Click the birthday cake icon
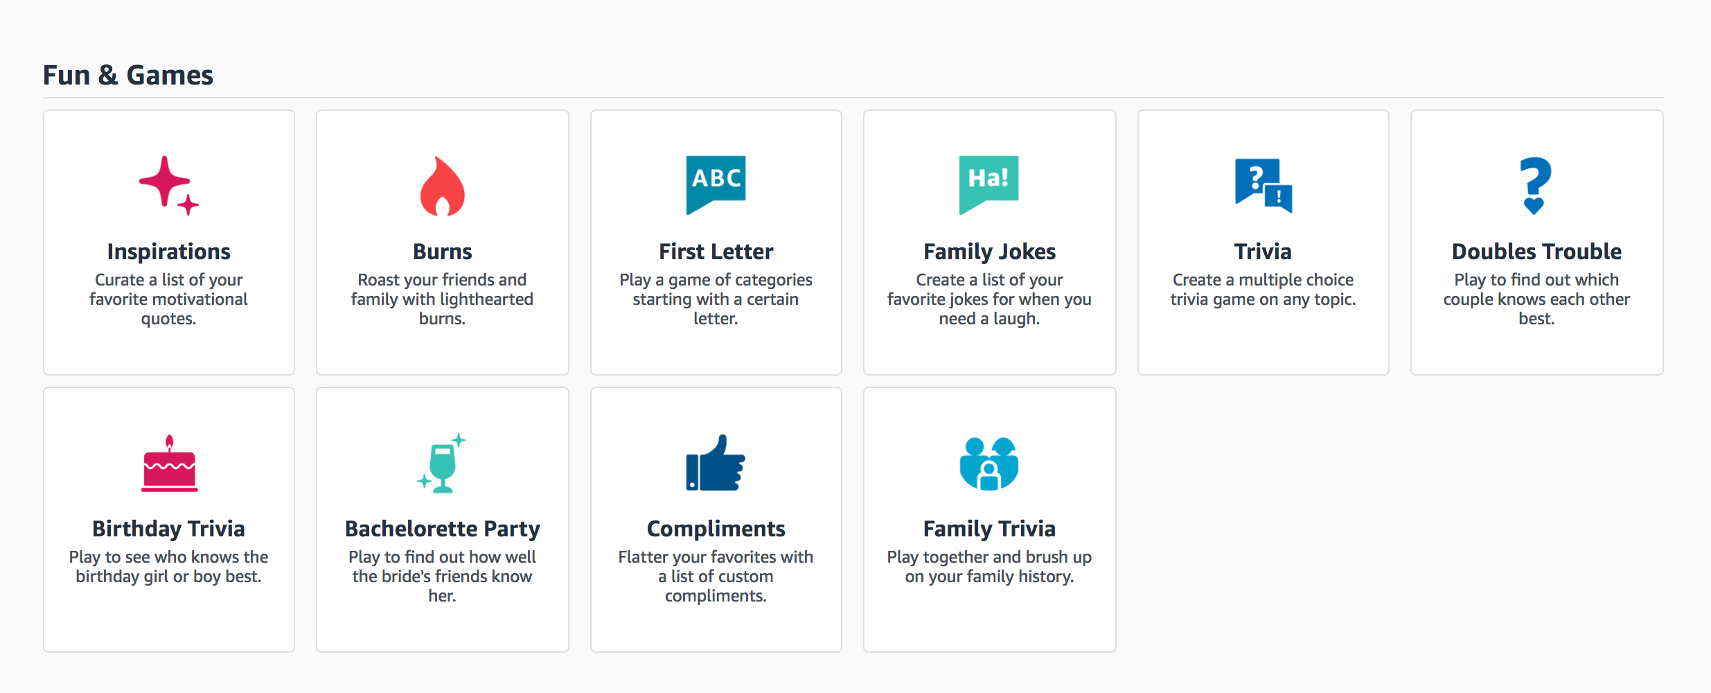 click(168, 463)
